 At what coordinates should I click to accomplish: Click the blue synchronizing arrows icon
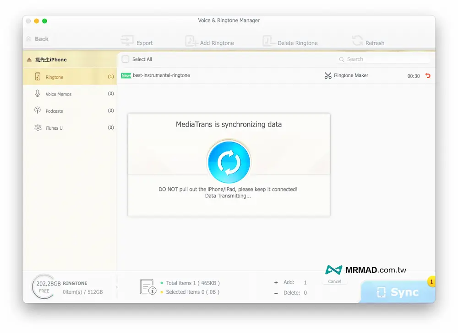click(229, 162)
